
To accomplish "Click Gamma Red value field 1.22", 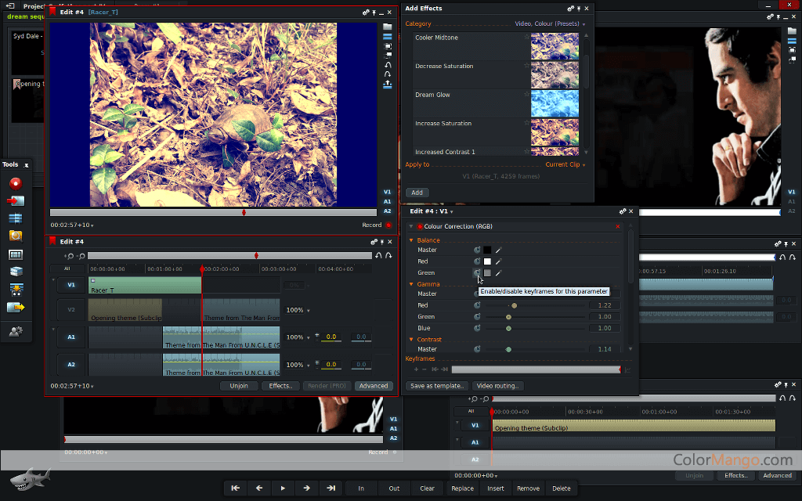I will [604, 305].
